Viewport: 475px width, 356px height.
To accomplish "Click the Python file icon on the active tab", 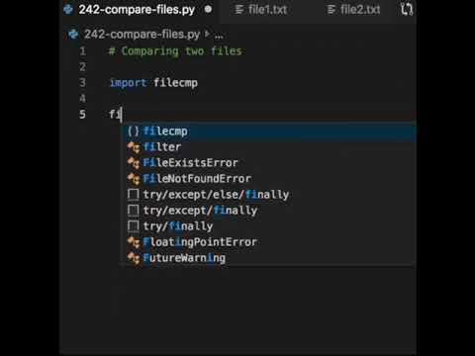I will [x=68, y=9].
